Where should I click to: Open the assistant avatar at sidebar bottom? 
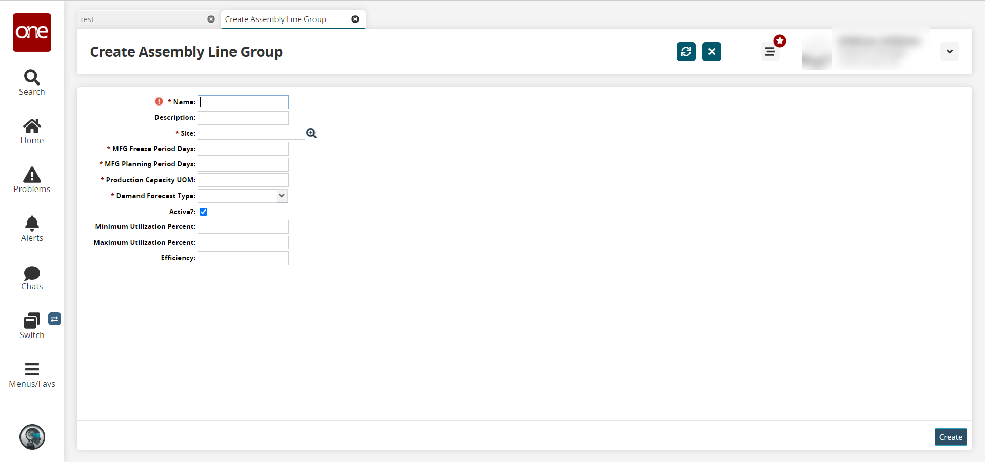tap(32, 437)
